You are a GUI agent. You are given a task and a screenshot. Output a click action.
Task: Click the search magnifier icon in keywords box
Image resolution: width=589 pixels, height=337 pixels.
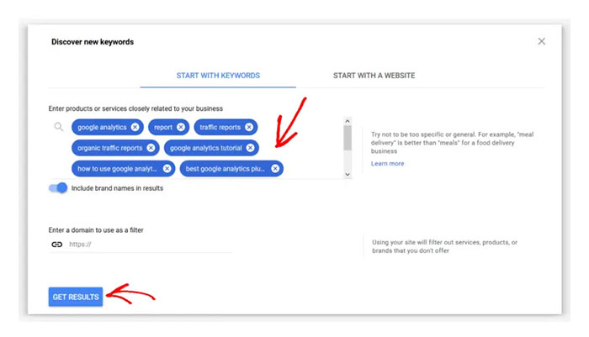coord(58,128)
